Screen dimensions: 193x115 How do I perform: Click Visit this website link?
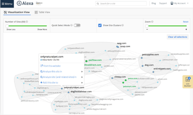51,66
